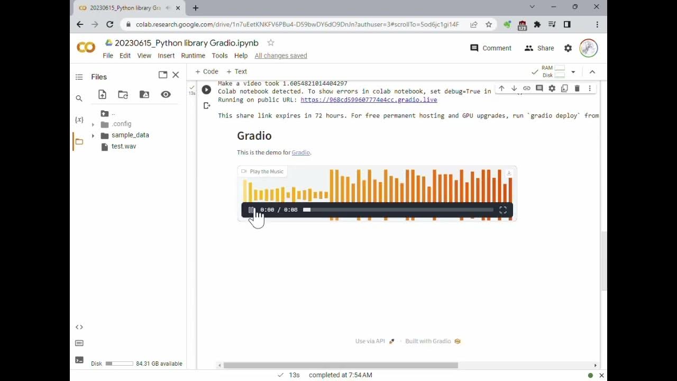Star the notebook
Image resolution: width=677 pixels, height=381 pixels.
271,43
